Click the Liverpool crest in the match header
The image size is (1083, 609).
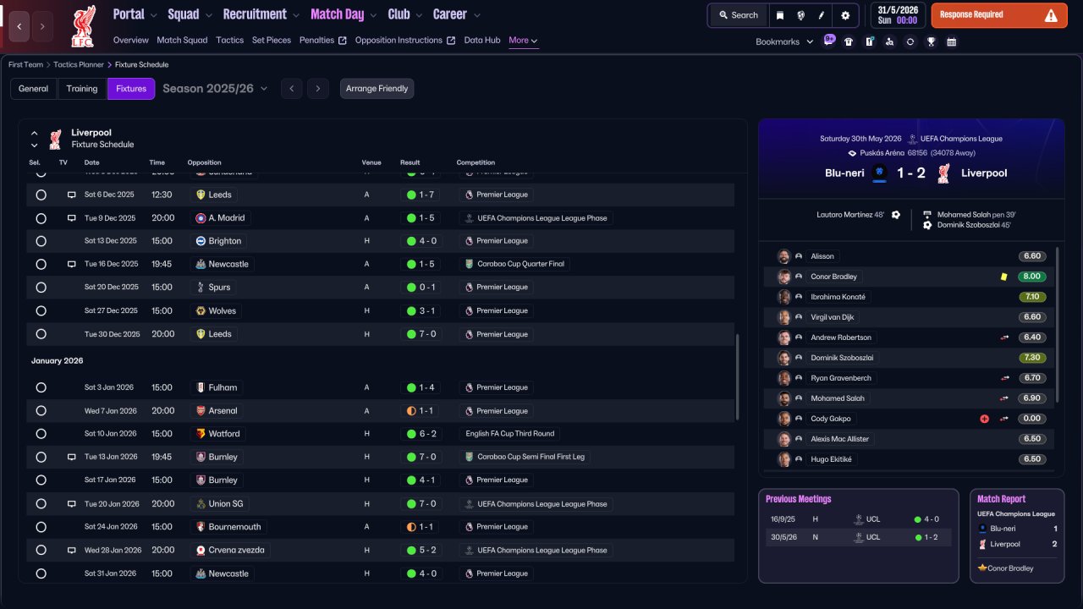tap(944, 173)
